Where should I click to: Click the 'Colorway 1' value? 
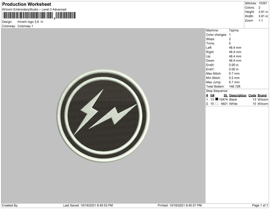click(x=25, y=26)
